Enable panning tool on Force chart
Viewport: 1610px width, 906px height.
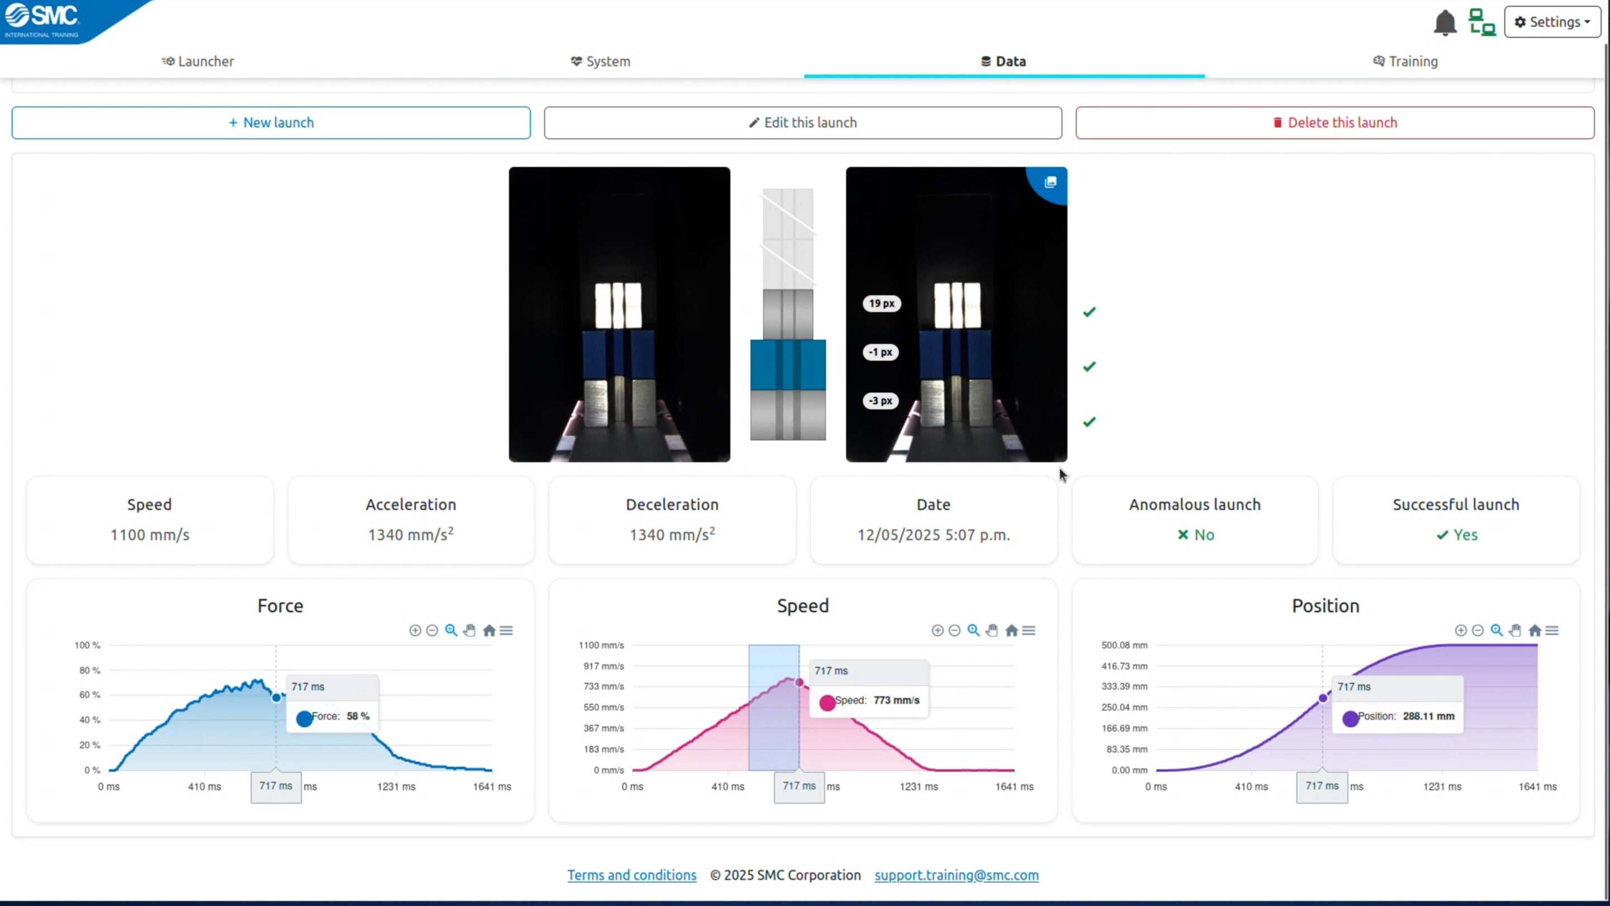pos(470,630)
